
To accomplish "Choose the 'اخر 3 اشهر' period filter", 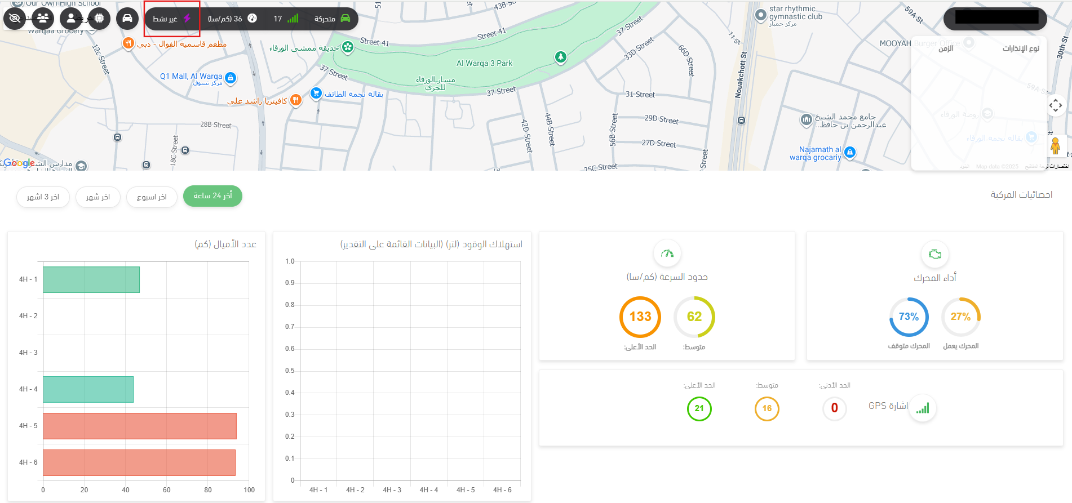I will (43, 197).
